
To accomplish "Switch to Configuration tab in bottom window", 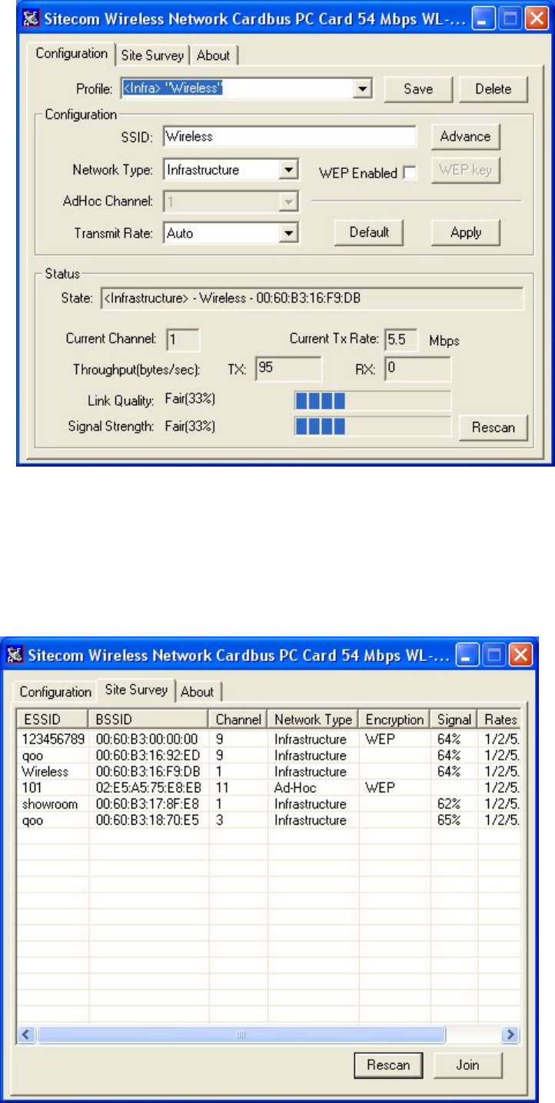I will click(55, 691).
